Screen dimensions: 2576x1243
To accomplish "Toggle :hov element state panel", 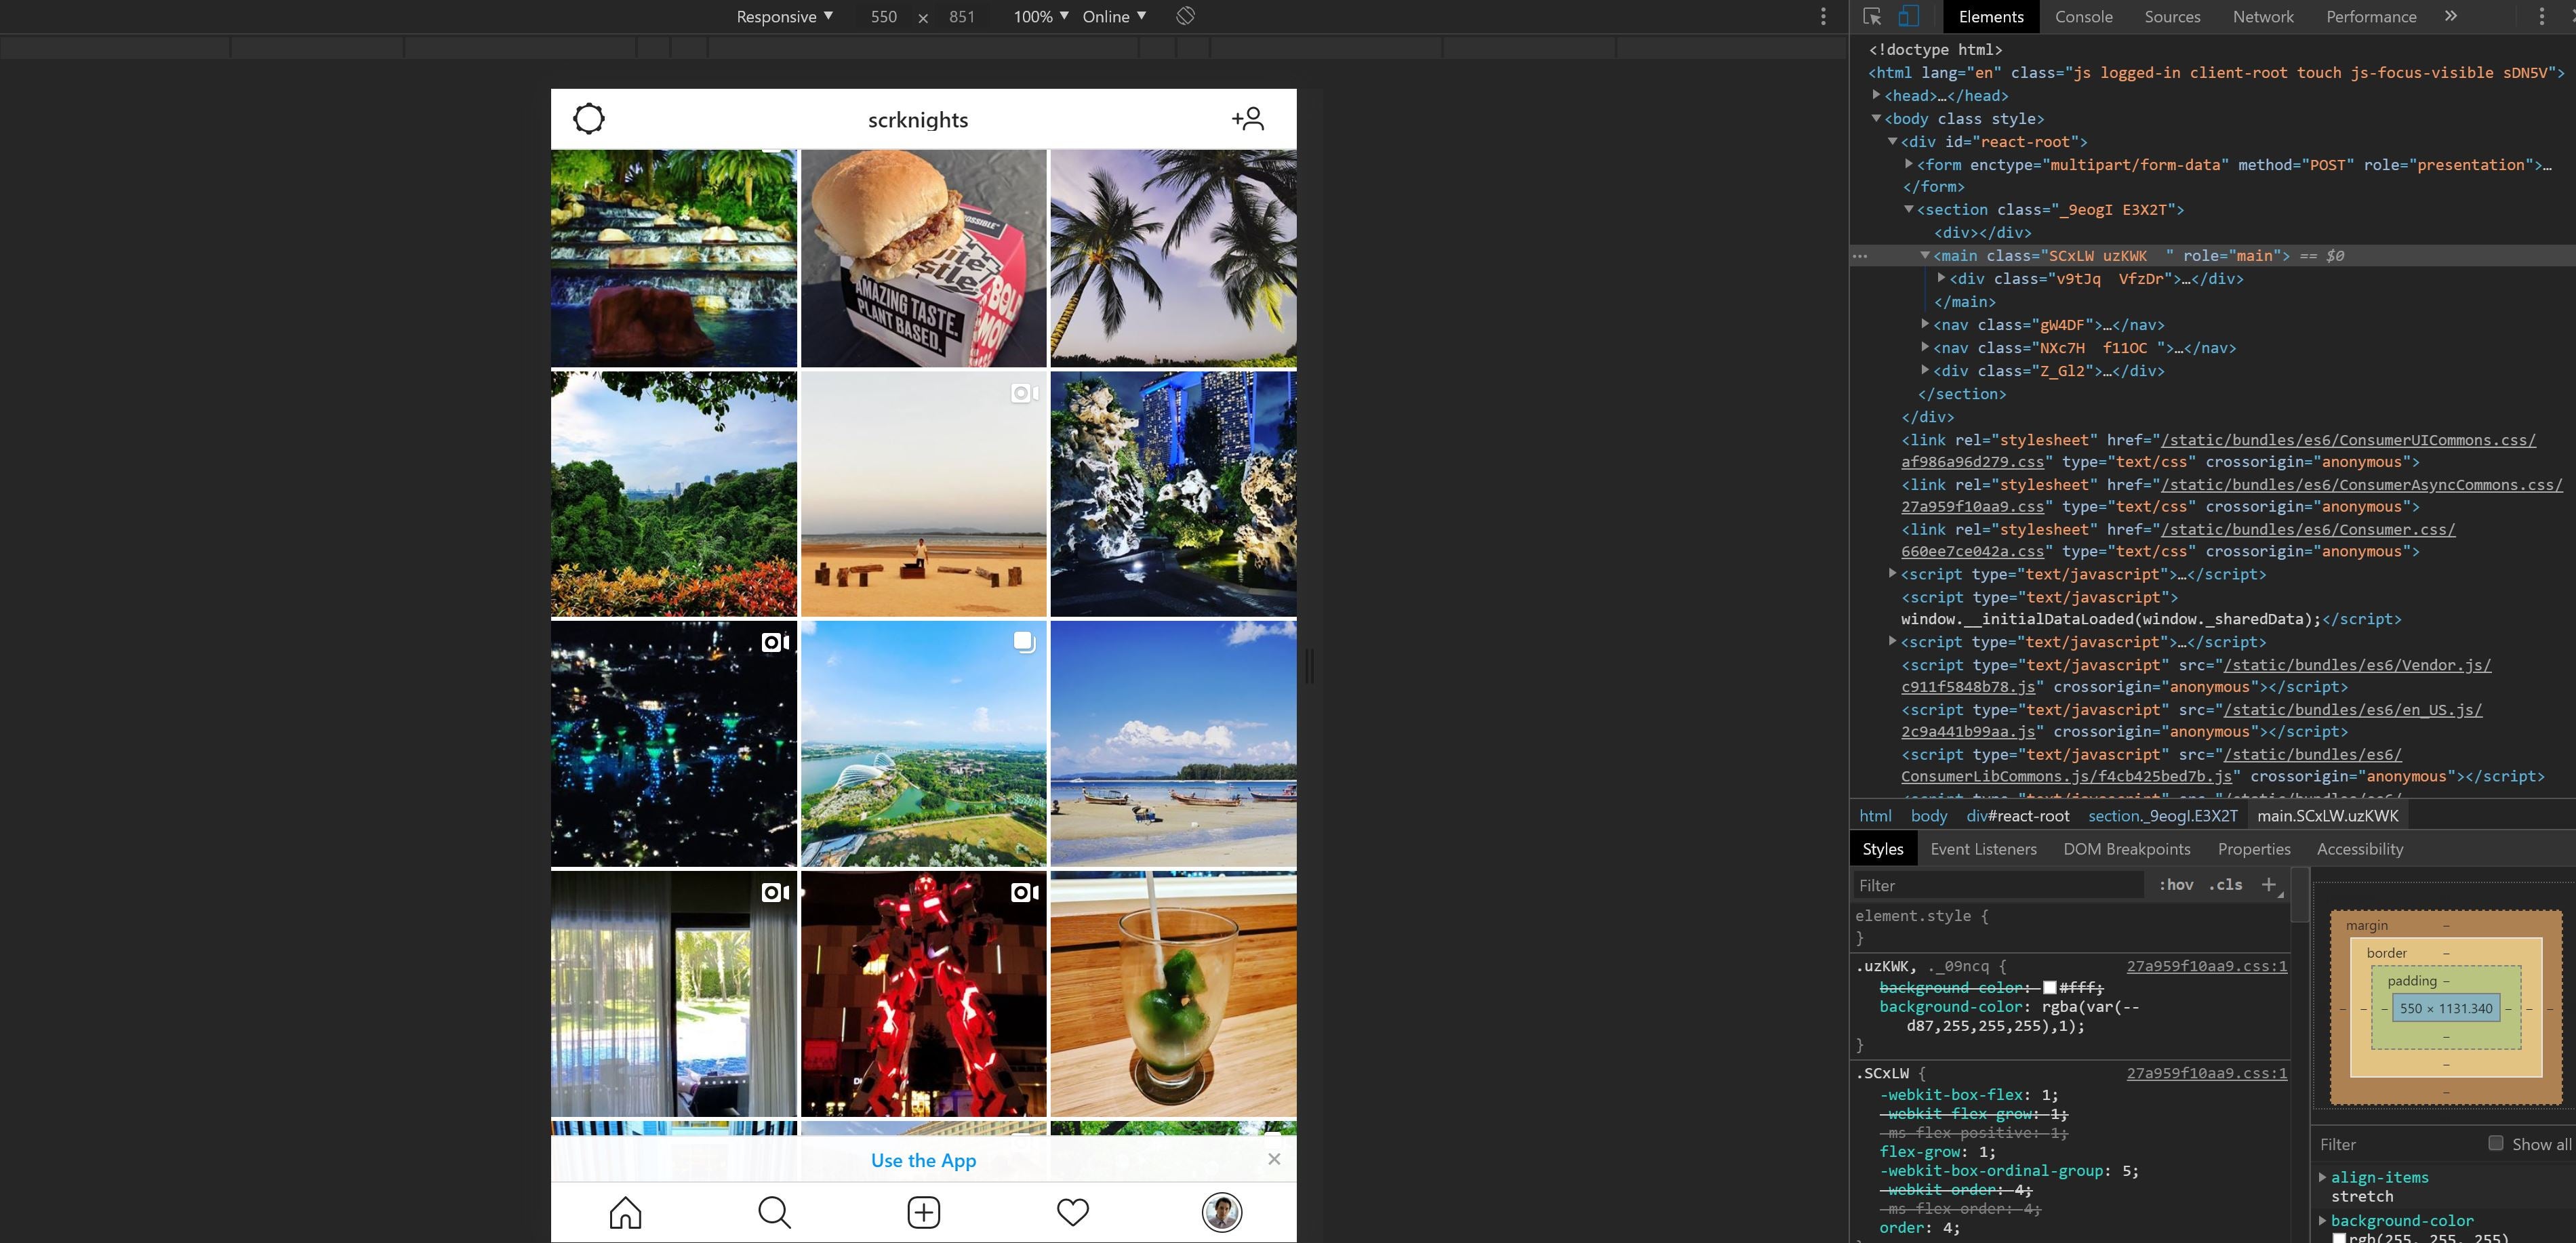I will 2175,885.
